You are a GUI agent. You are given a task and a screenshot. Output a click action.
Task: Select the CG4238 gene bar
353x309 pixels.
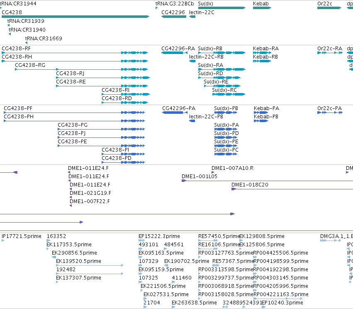[x=75, y=17]
